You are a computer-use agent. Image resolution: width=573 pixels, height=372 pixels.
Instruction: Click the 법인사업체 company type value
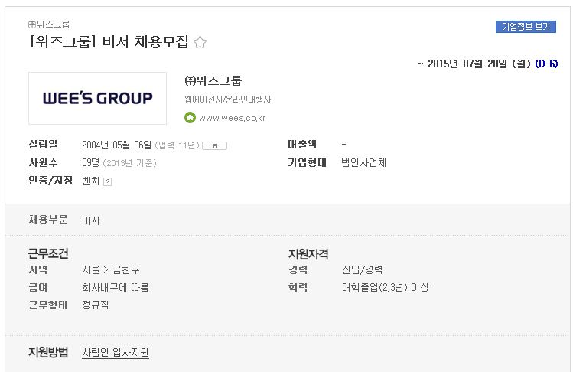[363, 163]
